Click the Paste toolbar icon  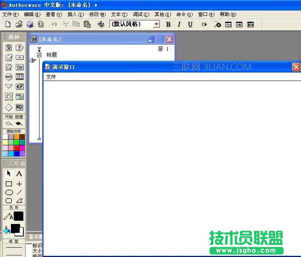click(x=87, y=25)
